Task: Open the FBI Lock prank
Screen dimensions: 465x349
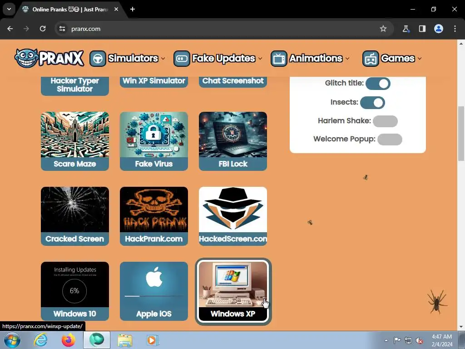Action: [x=233, y=141]
